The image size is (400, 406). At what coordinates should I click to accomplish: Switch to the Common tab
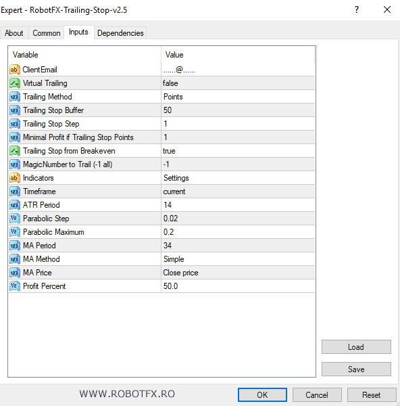[x=46, y=33]
